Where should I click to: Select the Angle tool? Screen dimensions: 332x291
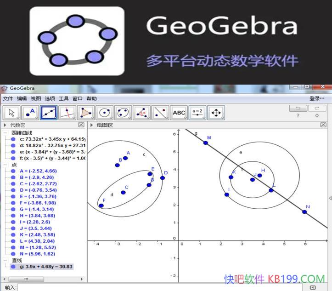(x=141, y=113)
